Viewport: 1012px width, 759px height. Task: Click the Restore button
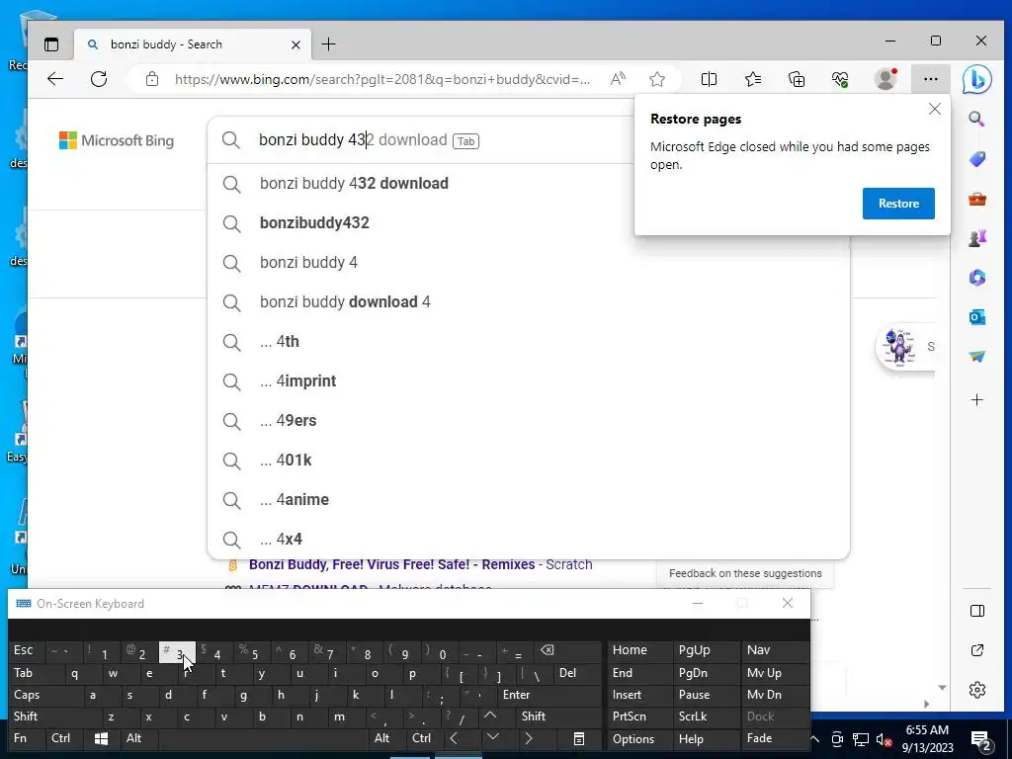coord(898,204)
